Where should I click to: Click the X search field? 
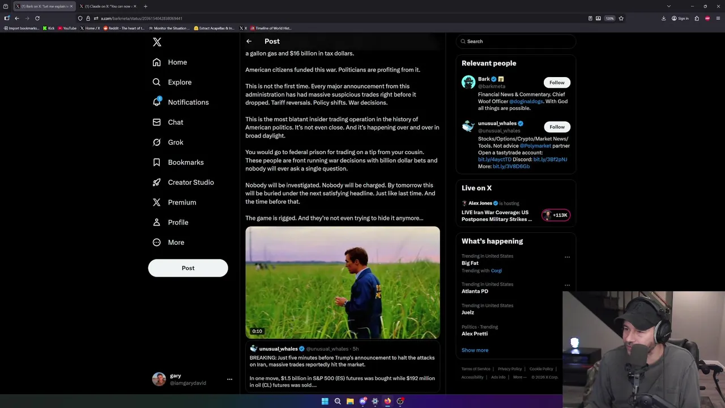[x=516, y=41]
